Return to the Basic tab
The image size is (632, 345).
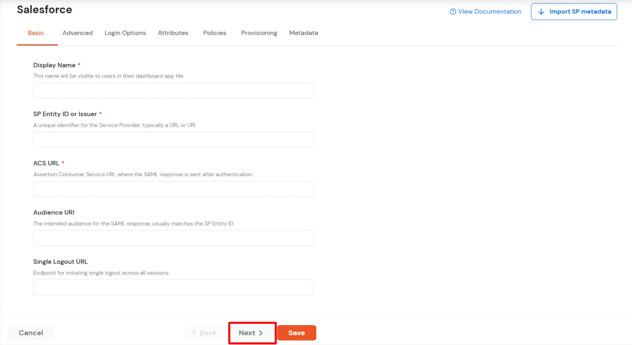tap(36, 33)
